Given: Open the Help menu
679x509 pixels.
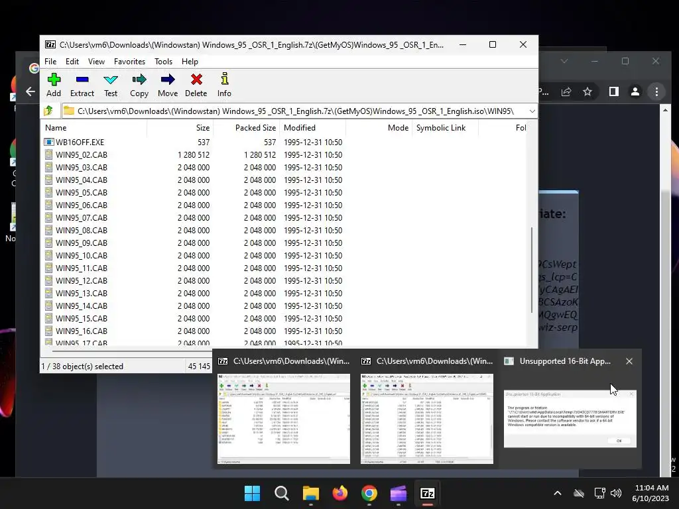Looking at the screenshot, I should (x=190, y=62).
